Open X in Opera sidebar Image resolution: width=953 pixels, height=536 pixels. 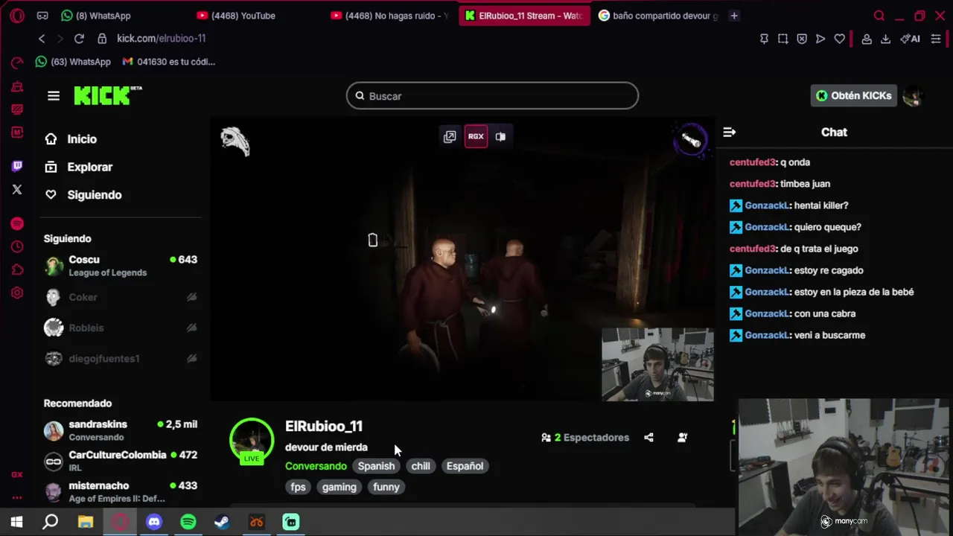(x=17, y=190)
